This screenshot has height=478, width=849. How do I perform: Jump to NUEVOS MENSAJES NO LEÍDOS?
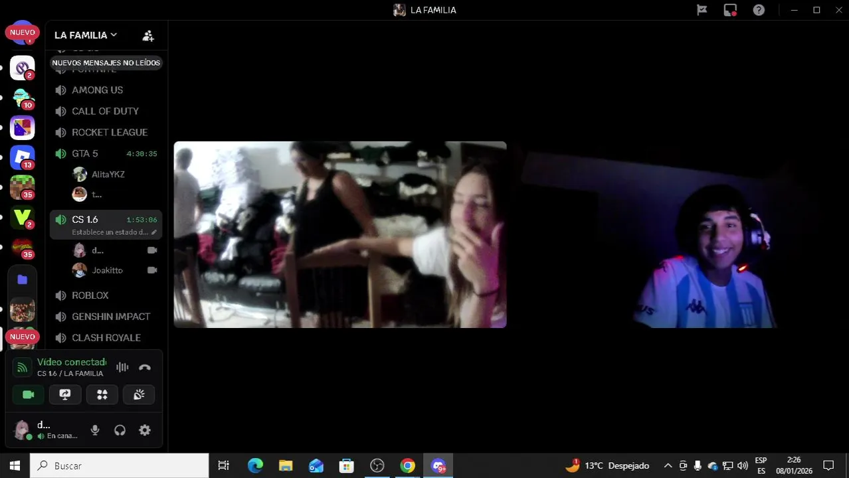pos(106,62)
